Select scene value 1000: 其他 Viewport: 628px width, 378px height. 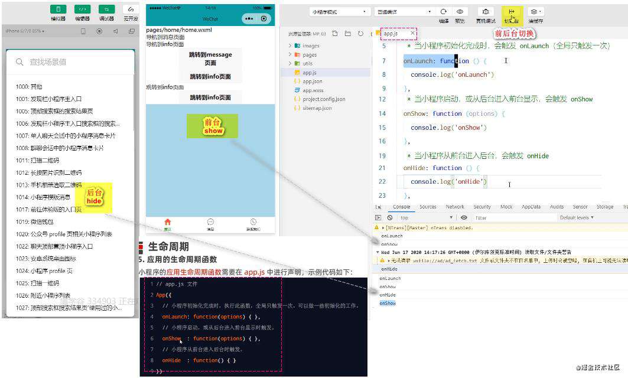(29, 86)
